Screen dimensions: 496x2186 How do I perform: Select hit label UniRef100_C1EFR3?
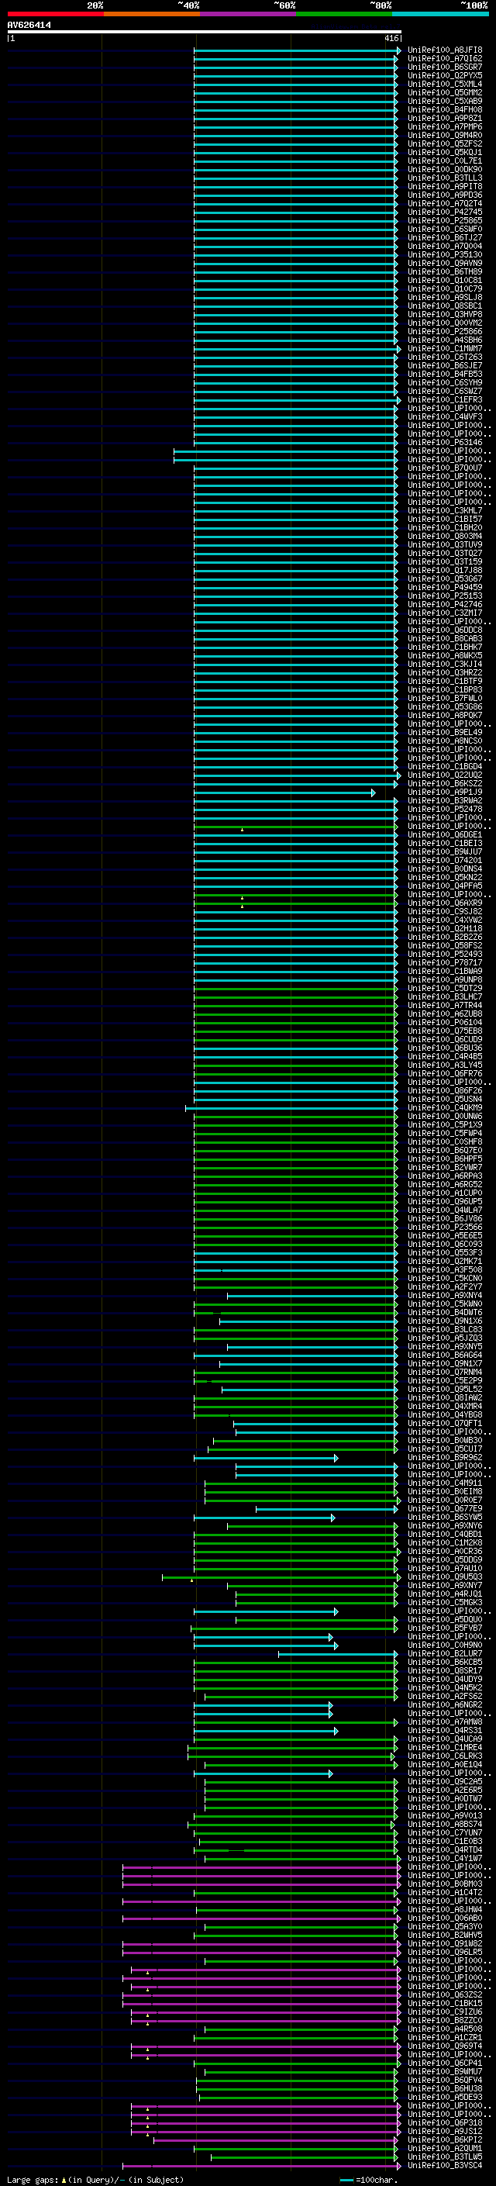[x=445, y=399]
